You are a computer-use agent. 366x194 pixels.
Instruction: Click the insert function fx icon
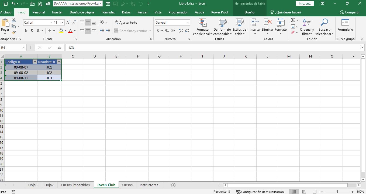(x=59, y=48)
